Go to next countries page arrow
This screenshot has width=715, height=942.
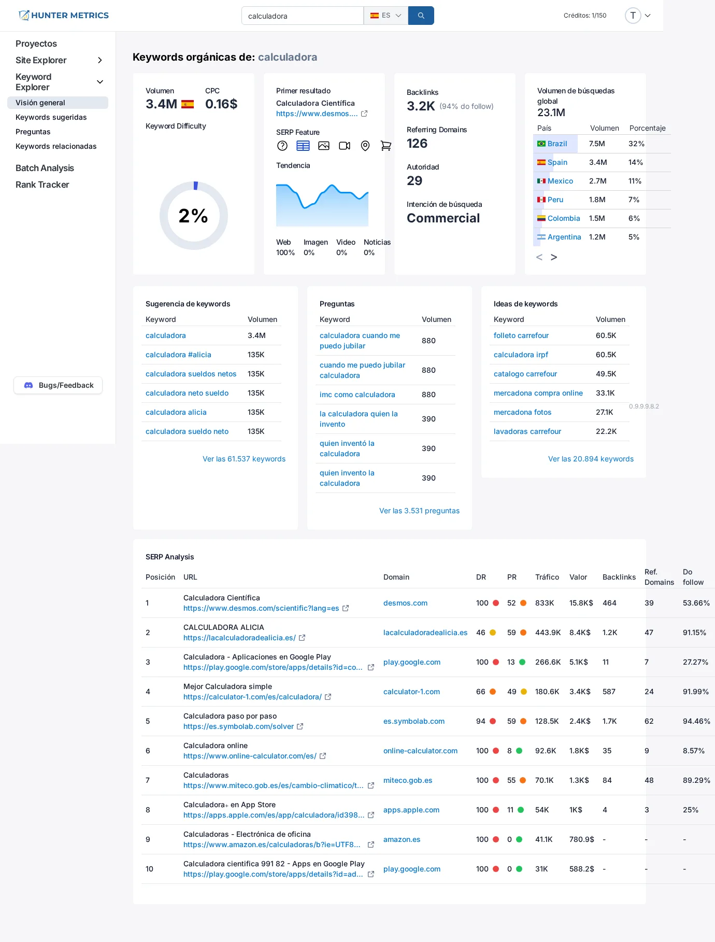pos(554,257)
